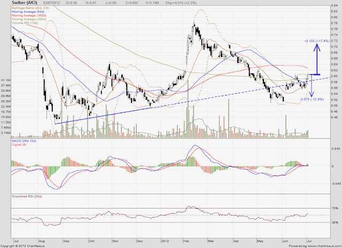
Task: Click the May month label on time axis
Action: pos(260,241)
